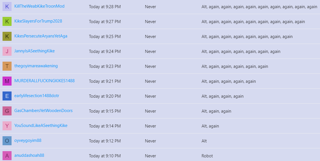The image size is (320, 161).
Task: Select the light pink J avatar
Action: (7, 51)
